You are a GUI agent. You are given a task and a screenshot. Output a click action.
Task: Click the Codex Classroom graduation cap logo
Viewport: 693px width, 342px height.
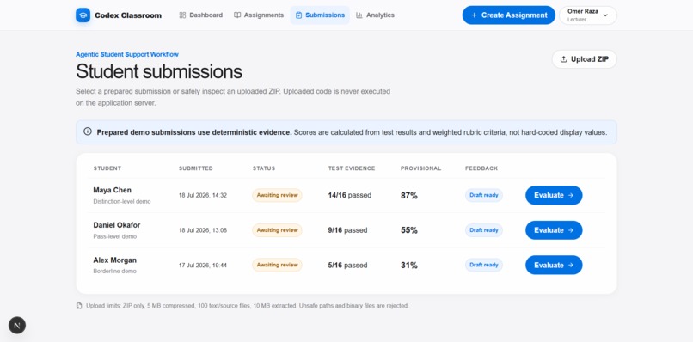click(83, 15)
